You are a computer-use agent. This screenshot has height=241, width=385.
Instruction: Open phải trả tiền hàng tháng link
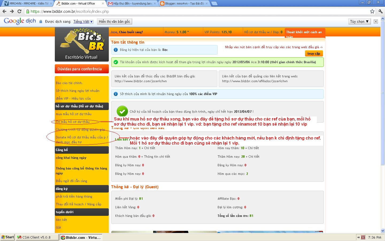pyautogui.click(x=74, y=197)
